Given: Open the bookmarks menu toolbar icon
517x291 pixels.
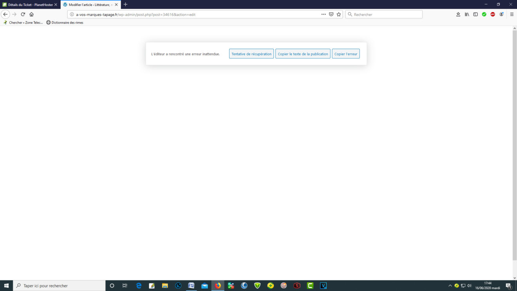Looking at the screenshot, I should point(458,14).
